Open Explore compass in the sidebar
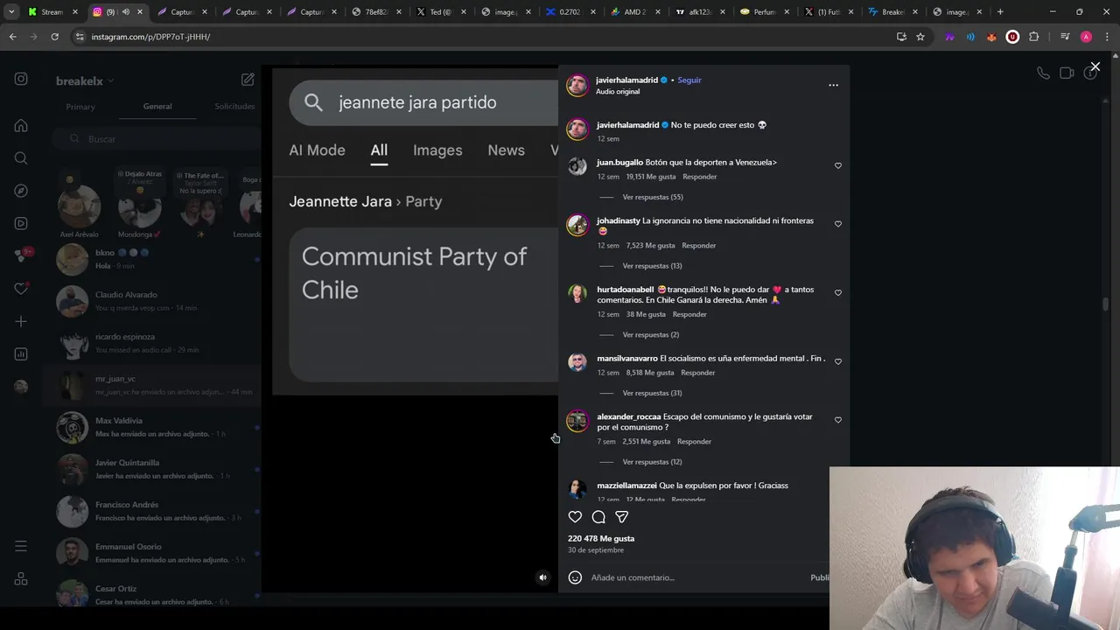Viewport: 1120px width, 630px height. click(x=21, y=191)
